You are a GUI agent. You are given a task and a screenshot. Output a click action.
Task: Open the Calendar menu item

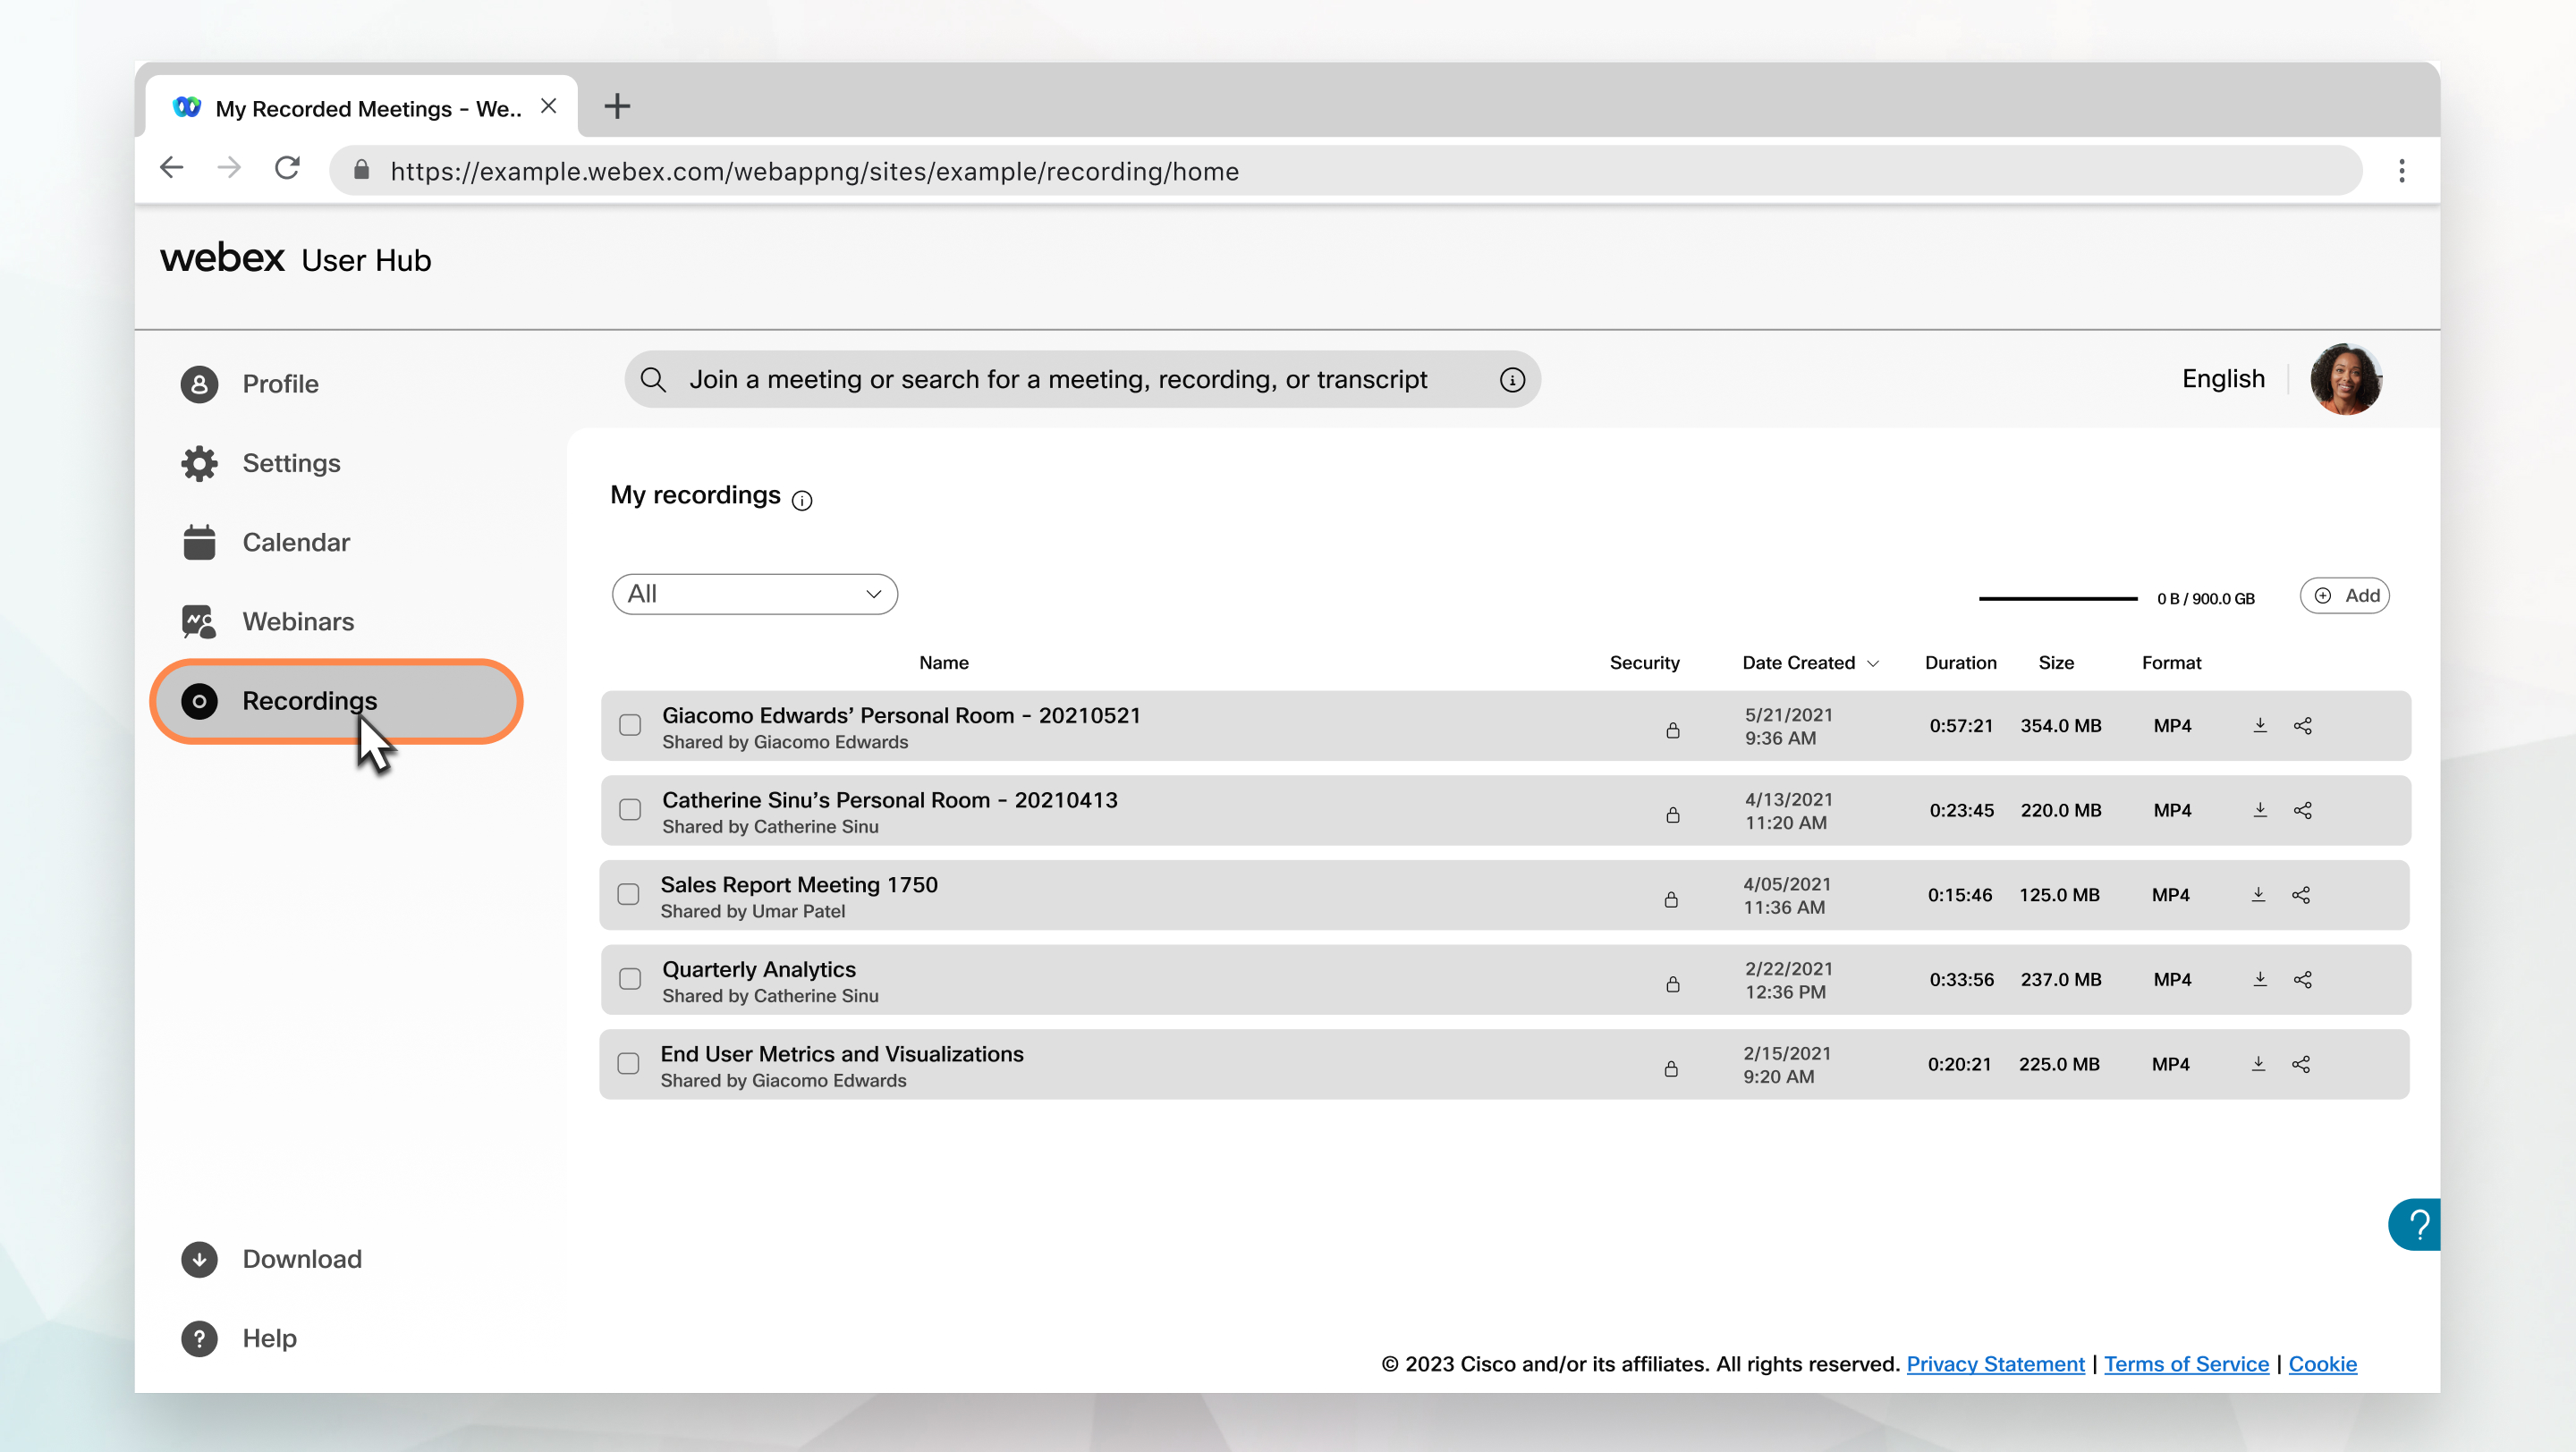(x=295, y=541)
